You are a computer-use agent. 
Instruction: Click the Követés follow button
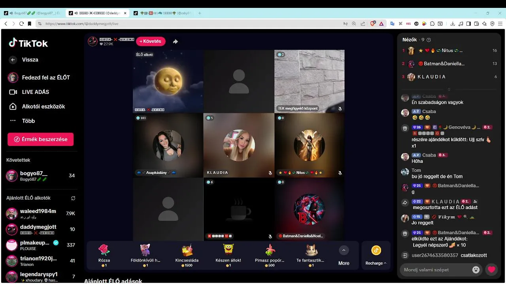151,41
